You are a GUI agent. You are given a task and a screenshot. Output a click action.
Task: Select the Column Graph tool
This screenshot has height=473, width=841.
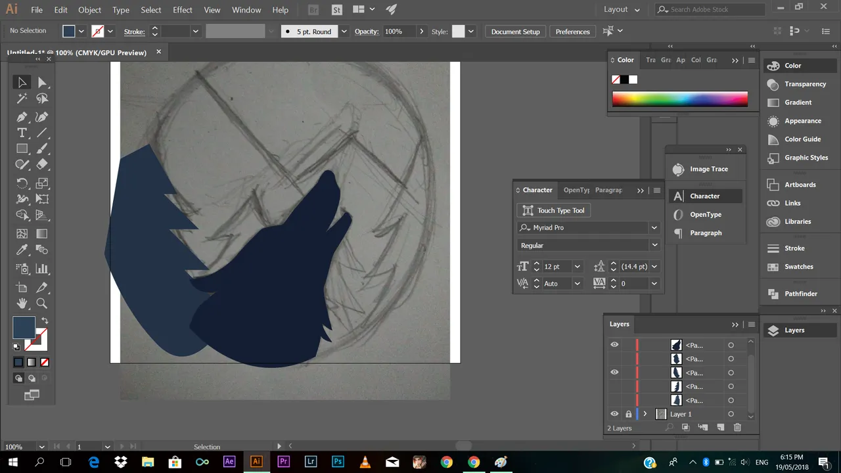(x=42, y=269)
